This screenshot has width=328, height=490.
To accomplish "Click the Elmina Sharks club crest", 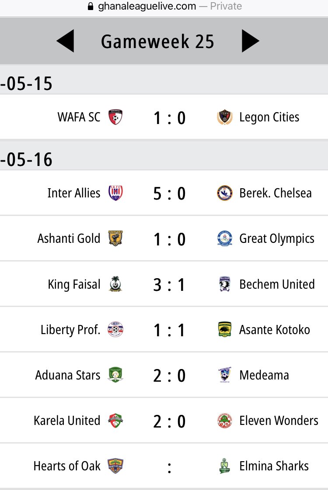I will [x=225, y=466].
